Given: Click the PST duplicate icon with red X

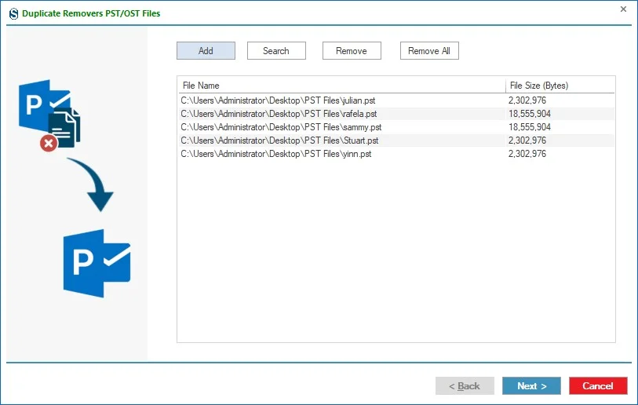Looking at the screenshot, I should [x=49, y=115].
